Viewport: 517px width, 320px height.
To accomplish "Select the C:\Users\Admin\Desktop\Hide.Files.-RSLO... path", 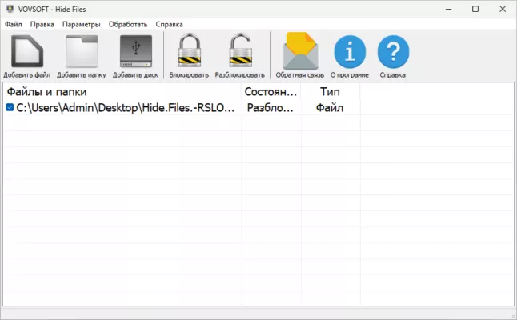I will (126, 108).
